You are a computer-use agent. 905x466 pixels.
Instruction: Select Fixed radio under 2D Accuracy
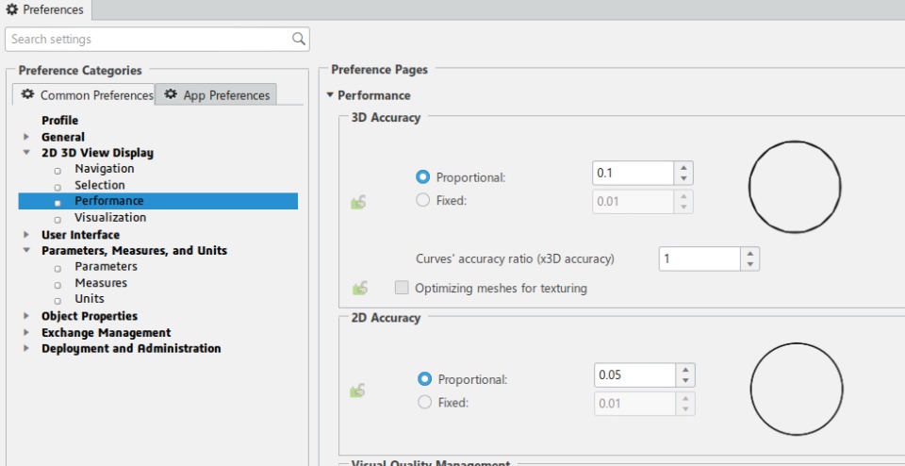click(424, 403)
